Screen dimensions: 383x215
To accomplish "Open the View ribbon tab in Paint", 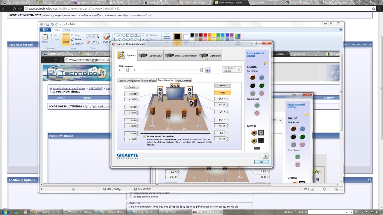I will (68, 30).
